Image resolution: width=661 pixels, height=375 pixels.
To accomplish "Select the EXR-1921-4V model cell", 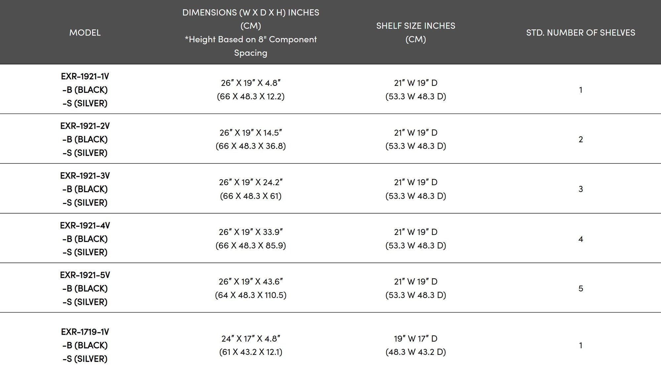I will pyautogui.click(x=85, y=239).
